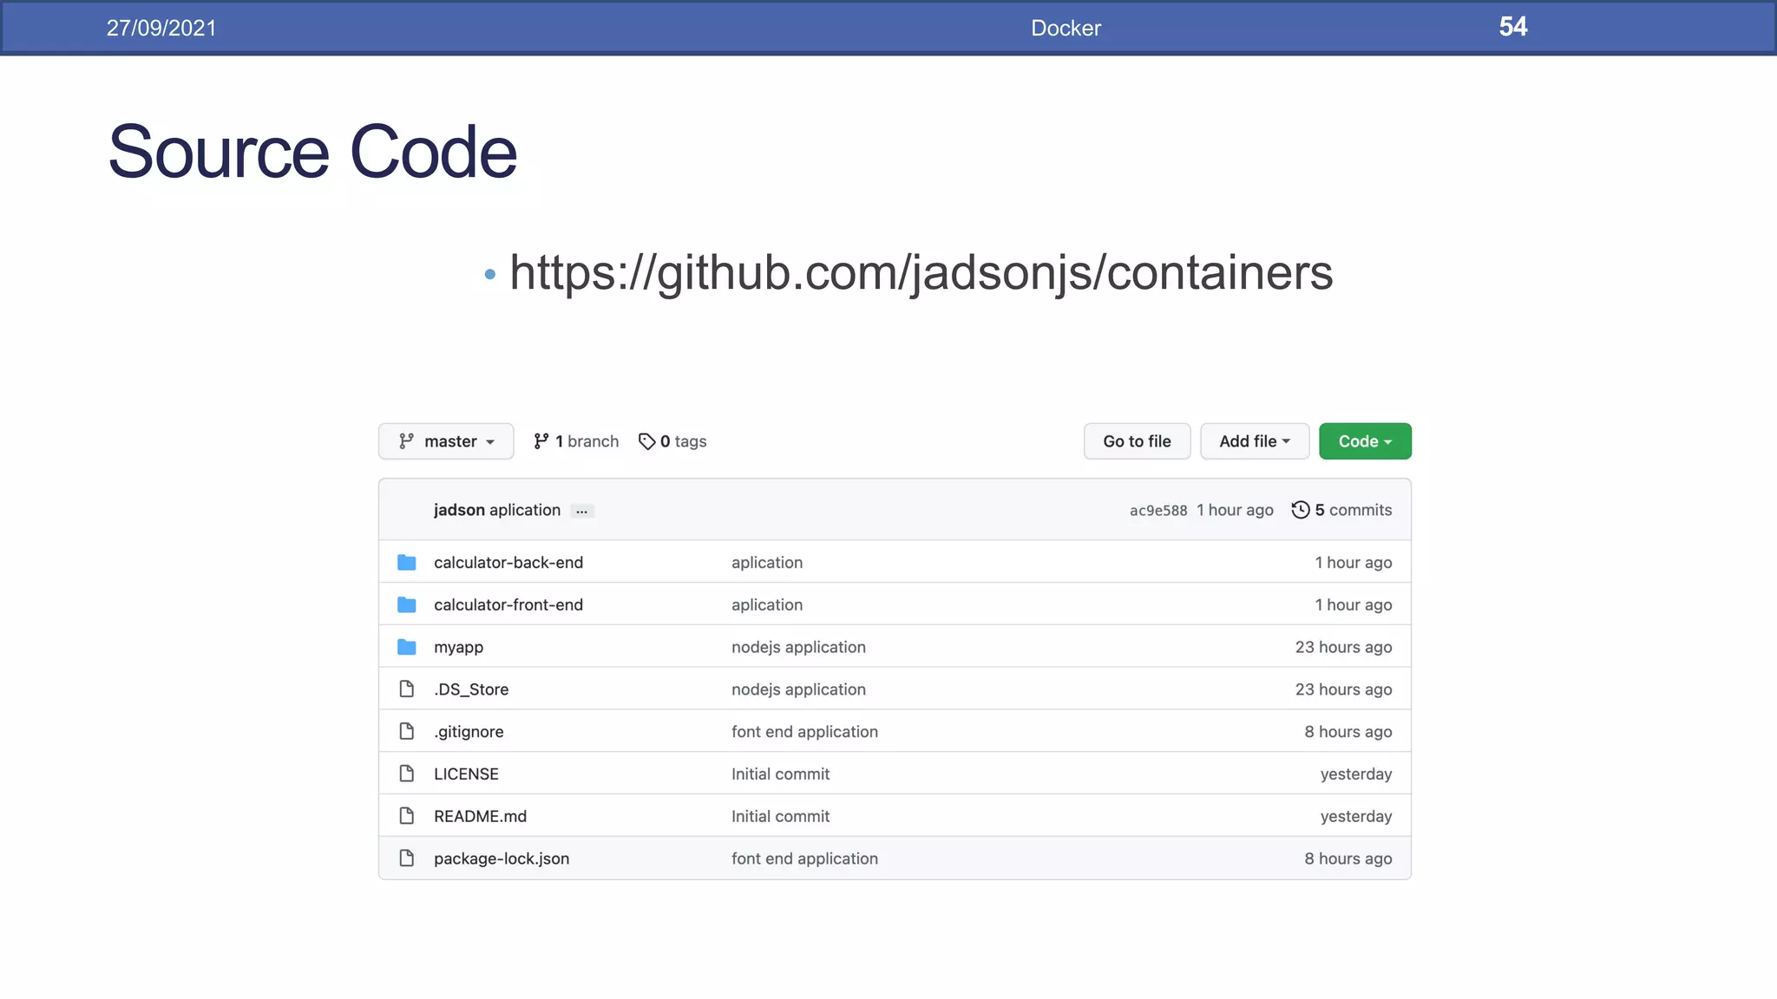Click the myapp folder icon
This screenshot has width=1777, height=999.
[406, 647]
